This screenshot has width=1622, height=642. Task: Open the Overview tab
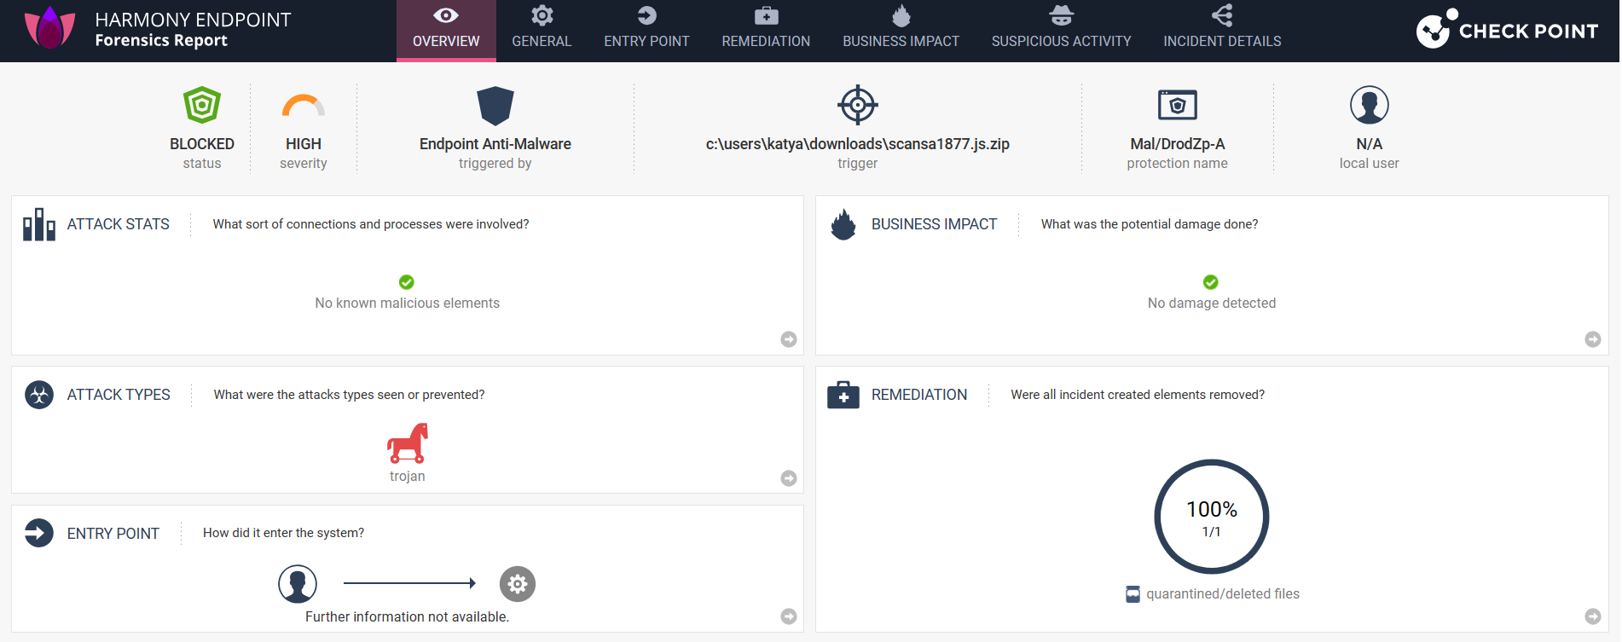pos(446,31)
